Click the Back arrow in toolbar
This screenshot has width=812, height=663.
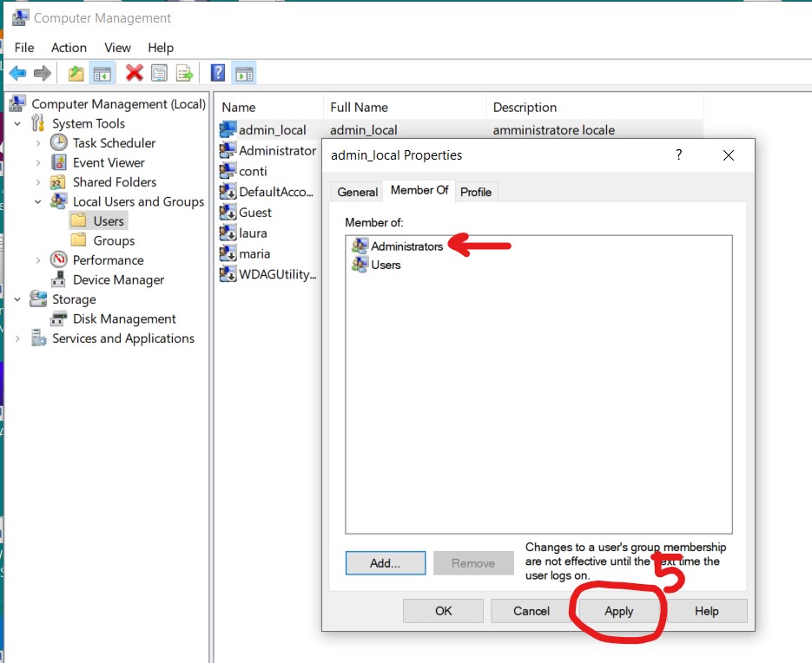(17, 74)
